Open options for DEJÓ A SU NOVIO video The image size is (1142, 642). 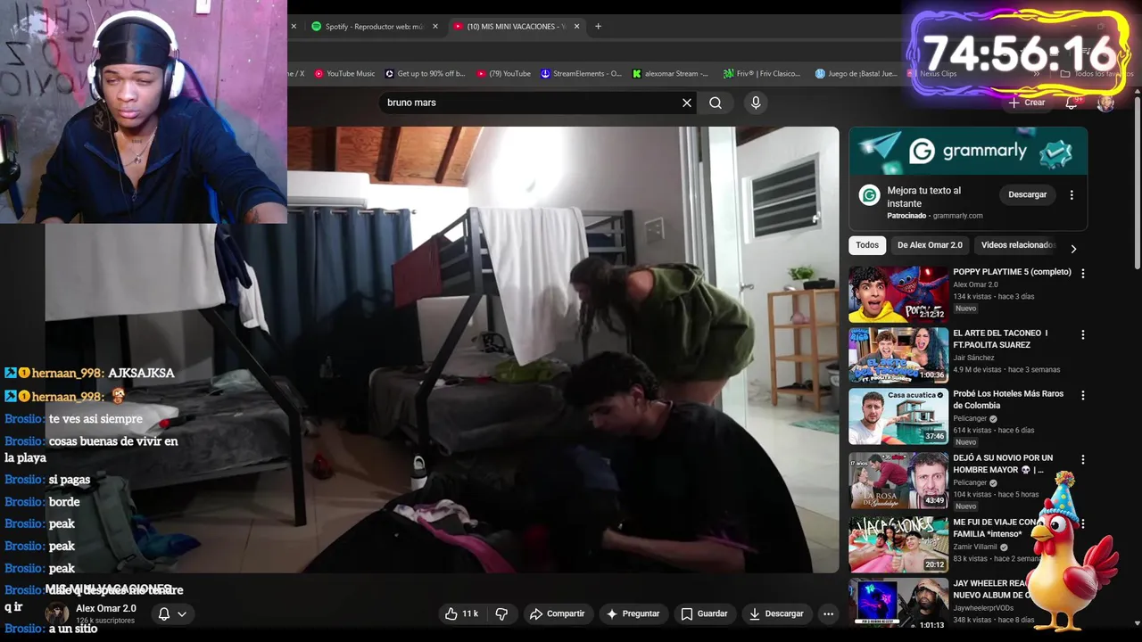(x=1083, y=460)
